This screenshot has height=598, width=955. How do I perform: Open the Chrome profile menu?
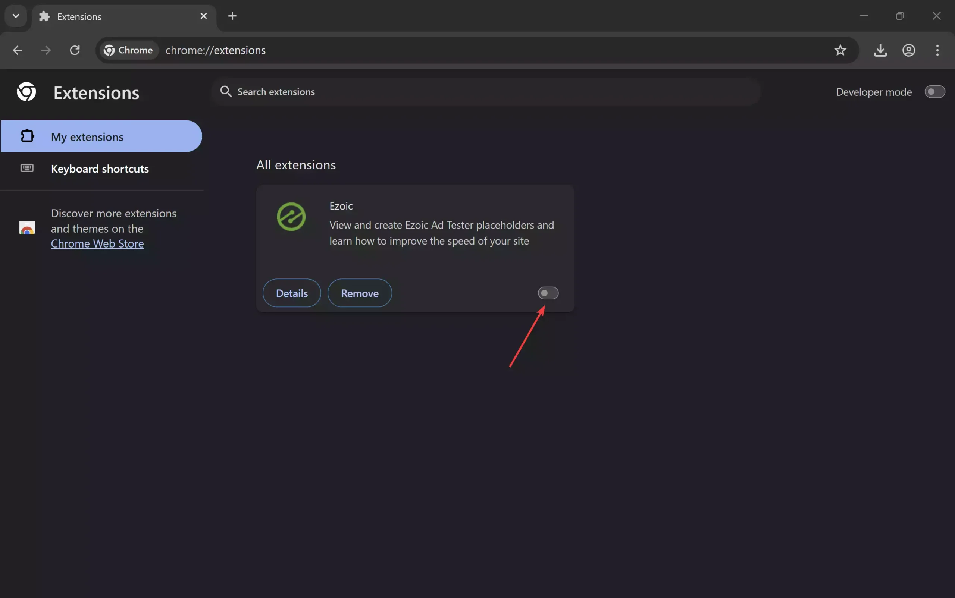coord(908,50)
